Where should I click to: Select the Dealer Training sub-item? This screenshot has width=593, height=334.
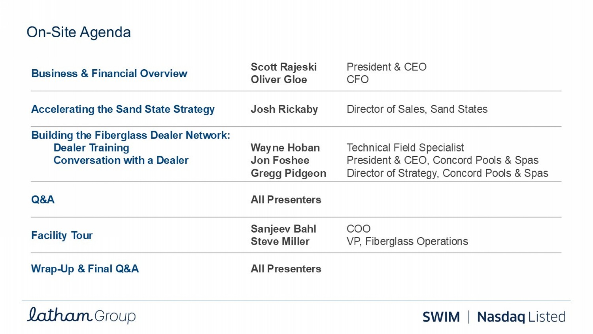pos(91,148)
